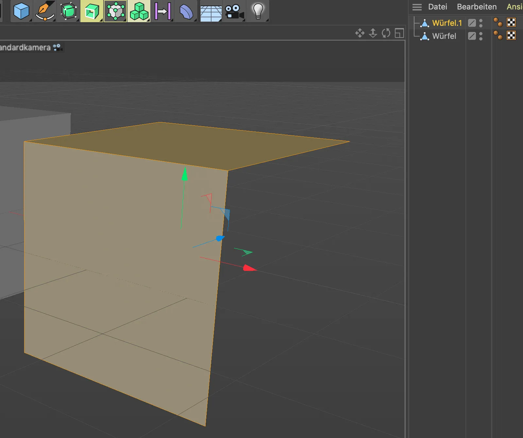This screenshot has width=523, height=438.
Task: Toggle Würfel layer slash box
Action: (472, 36)
